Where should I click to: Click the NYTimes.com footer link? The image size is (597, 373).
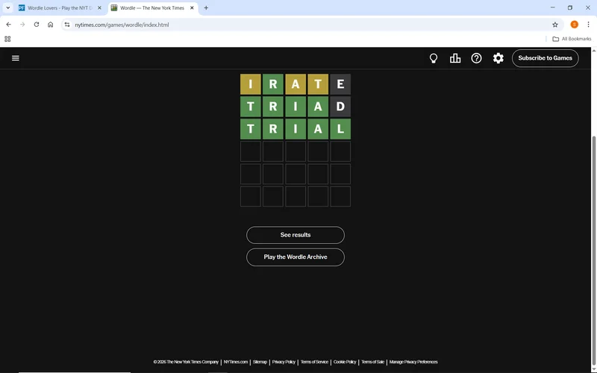236,362
